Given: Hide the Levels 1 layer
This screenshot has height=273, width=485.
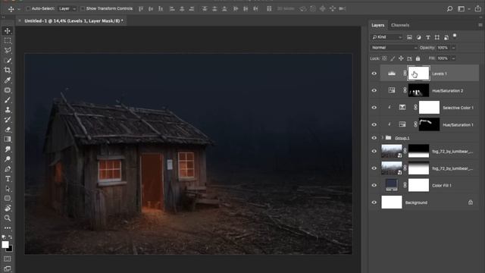Looking at the screenshot, I should (374, 74).
